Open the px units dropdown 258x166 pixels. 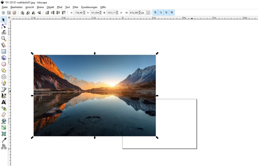148,13
